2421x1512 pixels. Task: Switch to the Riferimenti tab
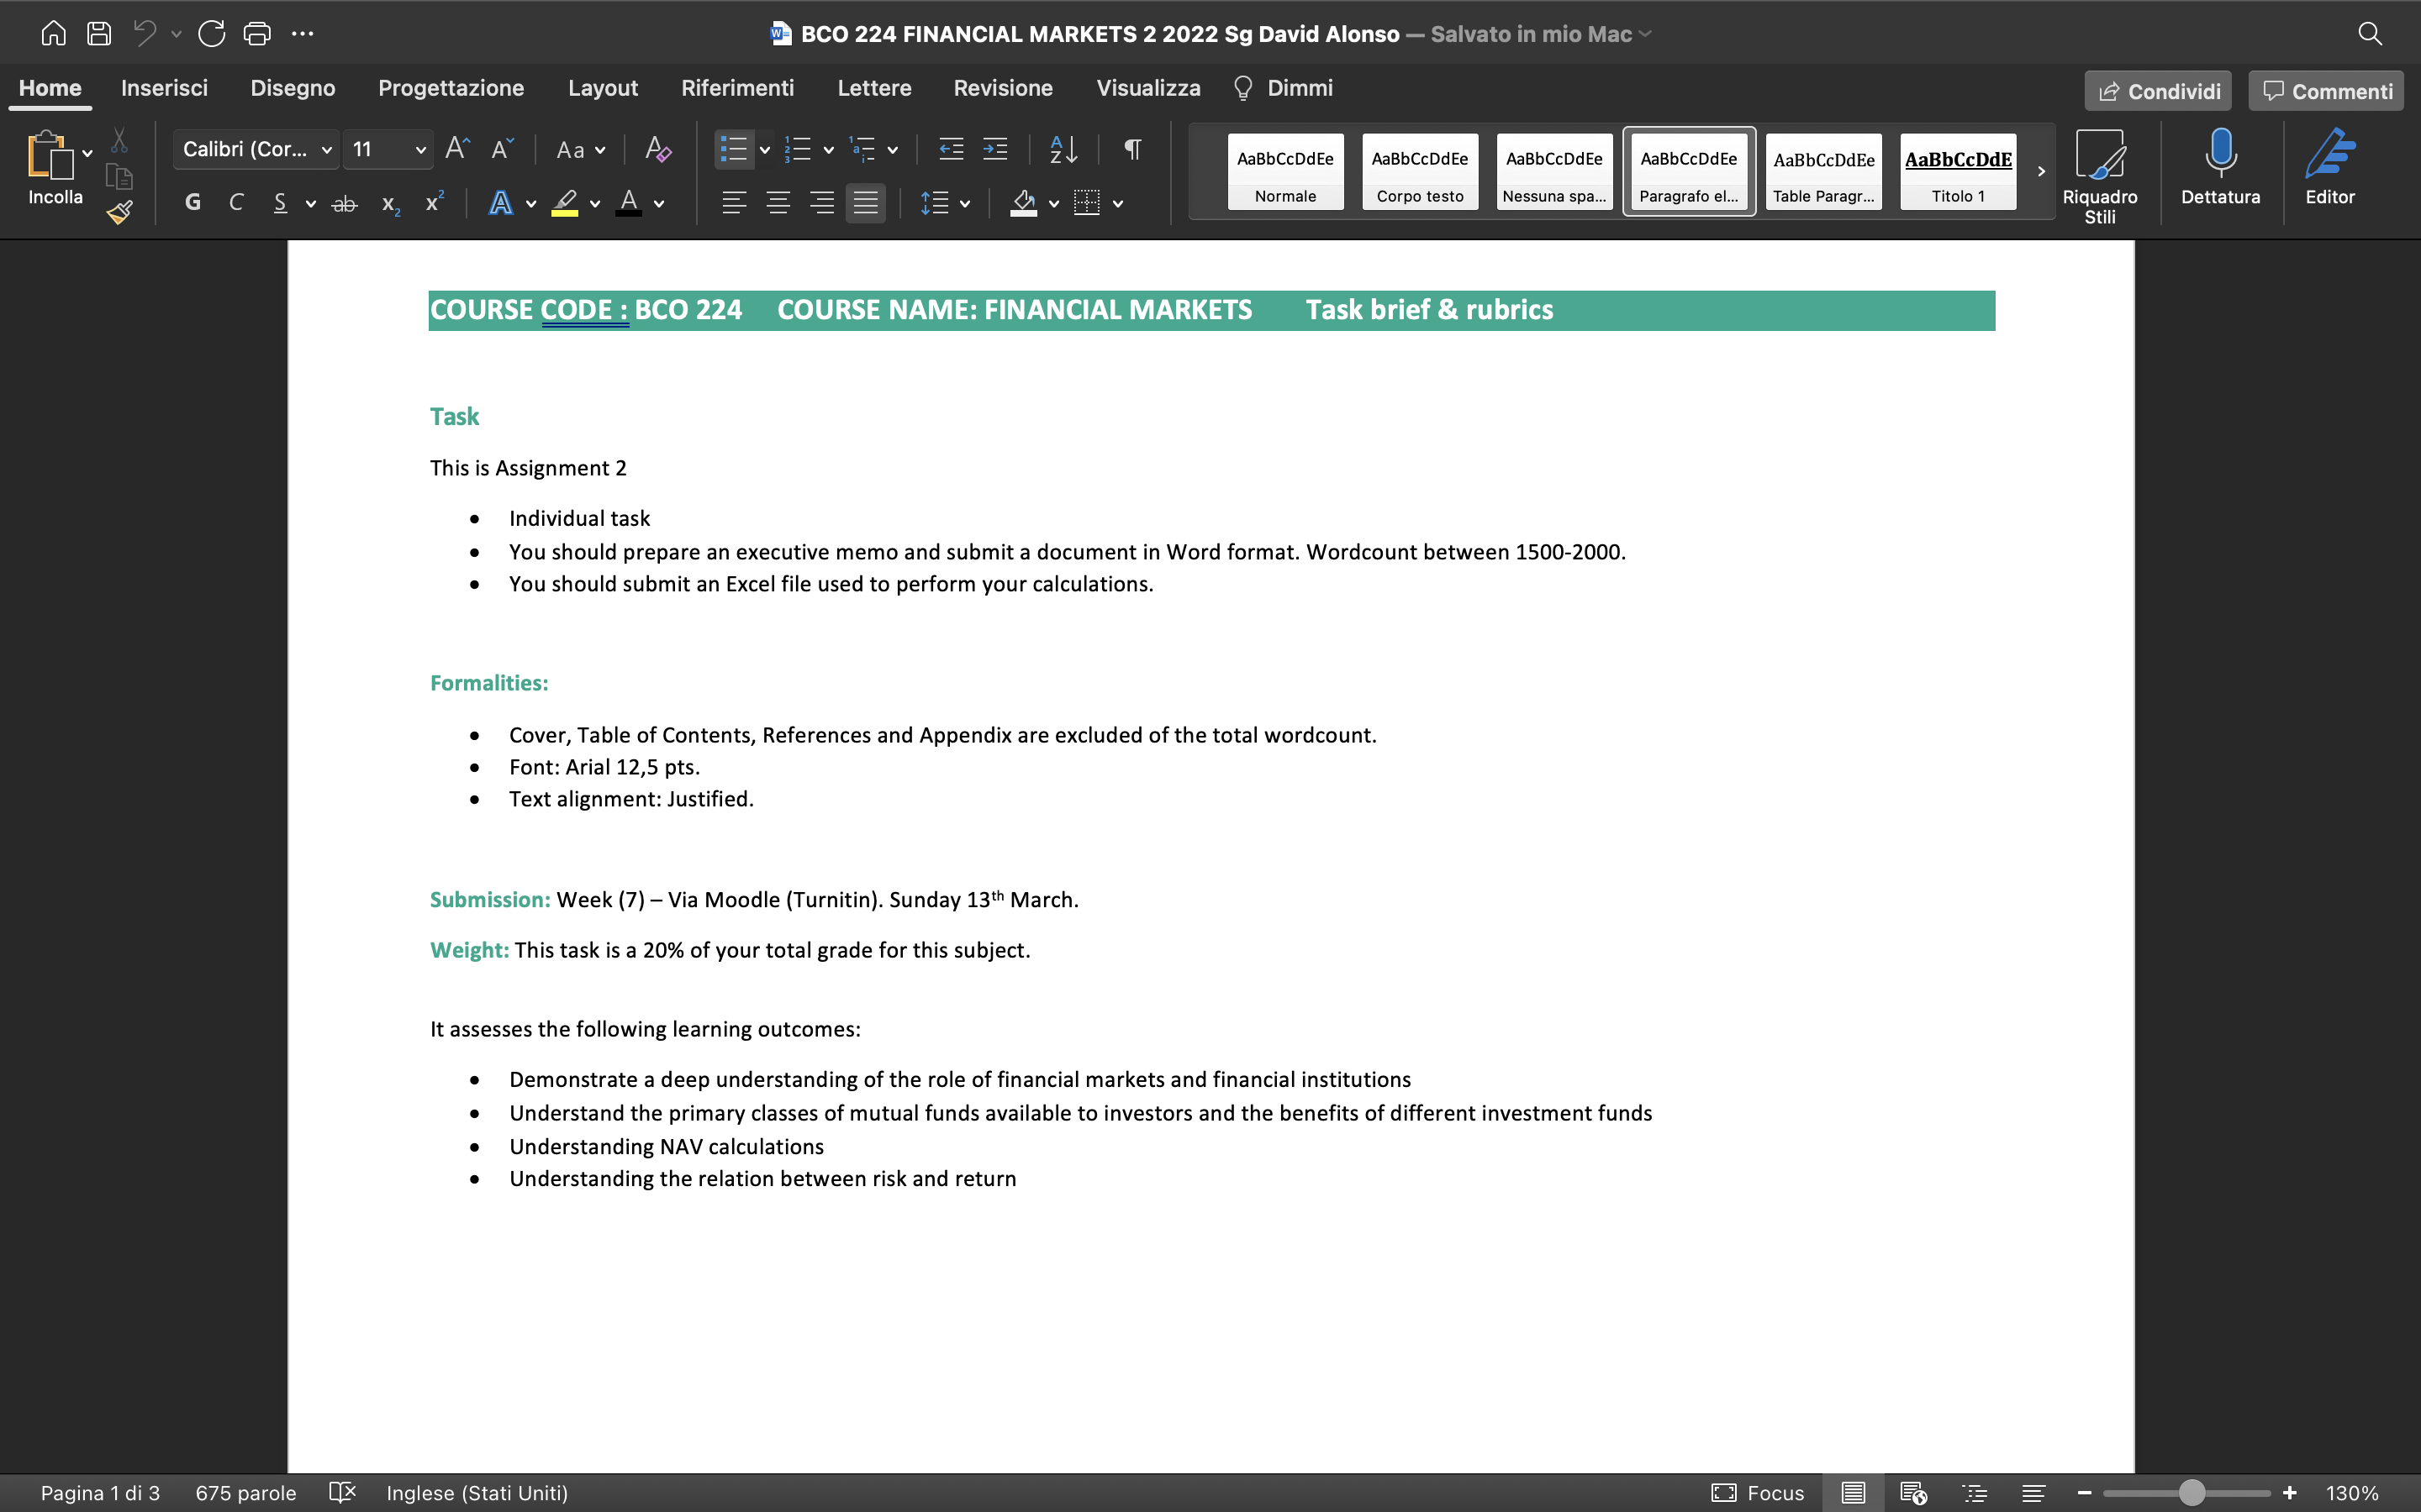[737, 88]
